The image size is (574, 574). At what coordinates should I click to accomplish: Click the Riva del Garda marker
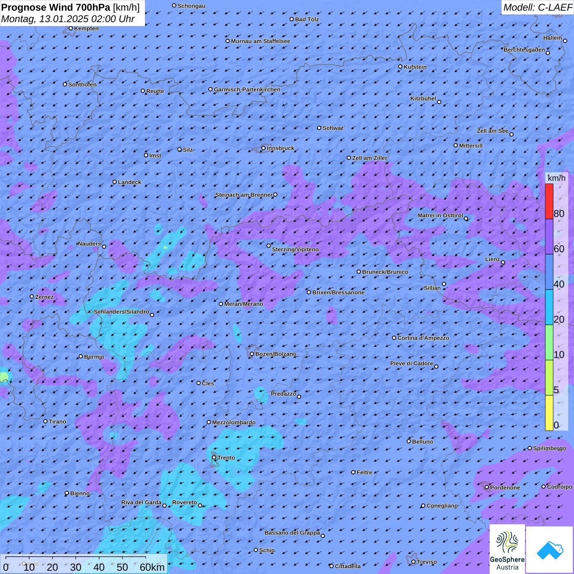point(165,506)
